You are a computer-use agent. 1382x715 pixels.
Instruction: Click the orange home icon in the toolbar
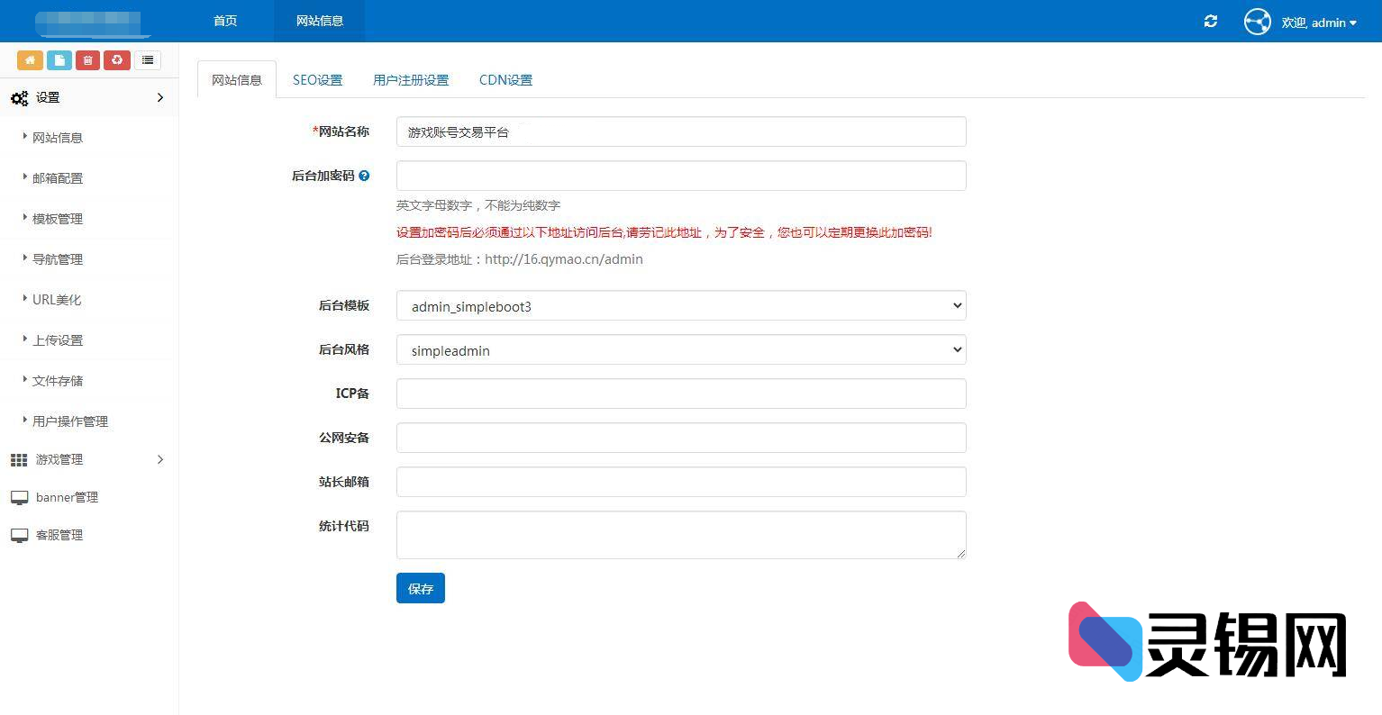coord(30,59)
